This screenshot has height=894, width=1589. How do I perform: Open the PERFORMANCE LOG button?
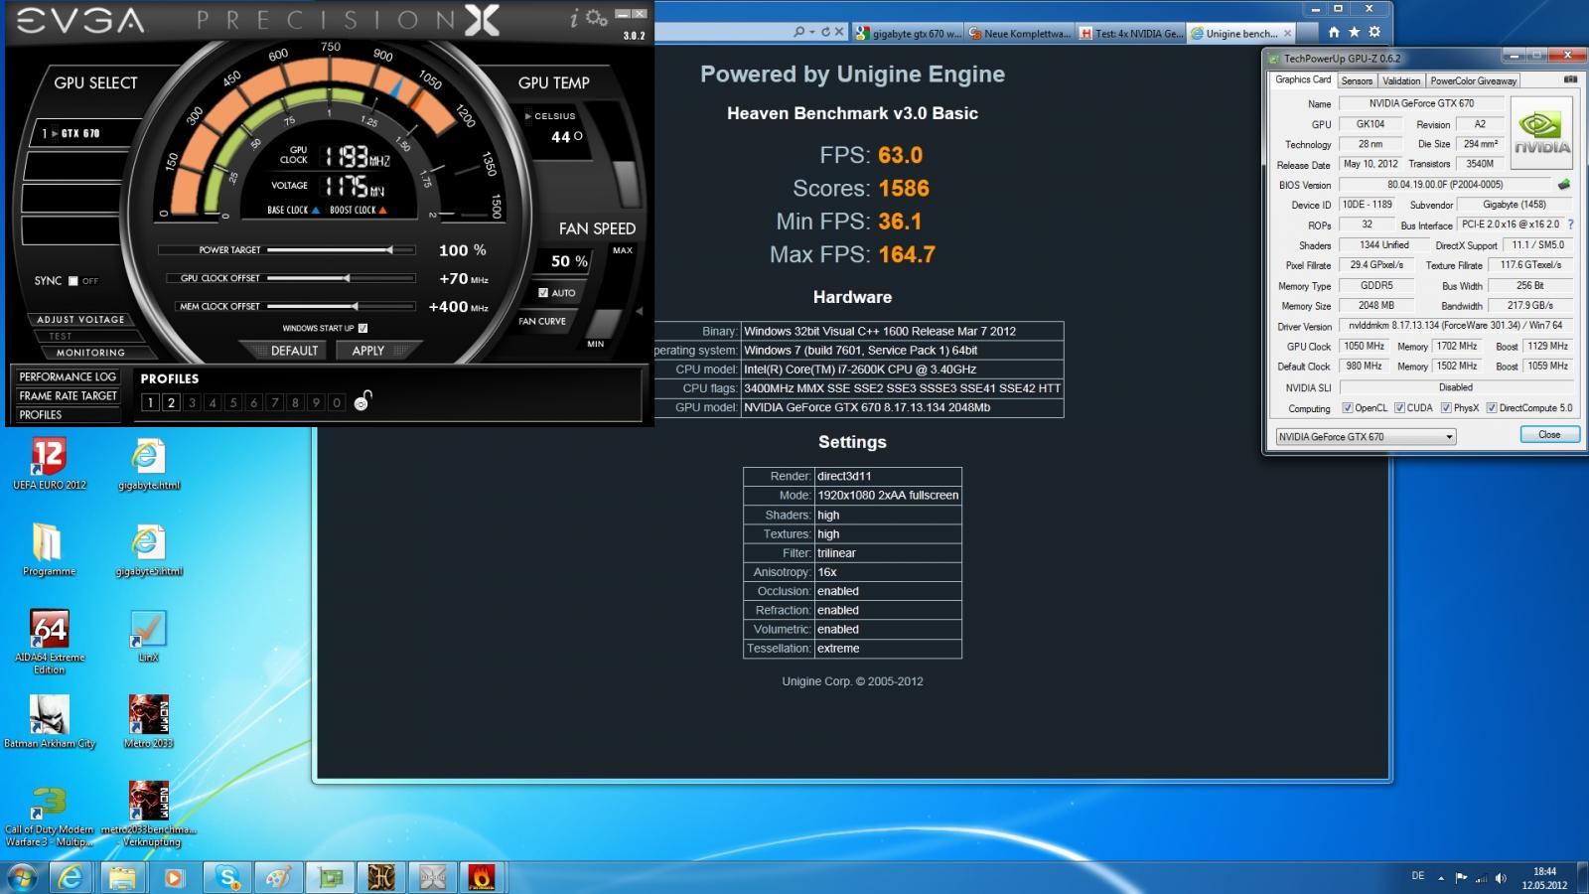68,376
